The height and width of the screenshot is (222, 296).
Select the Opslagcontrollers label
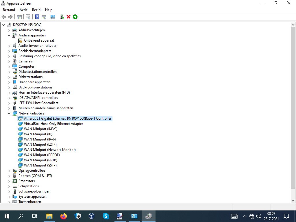[32, 171]
